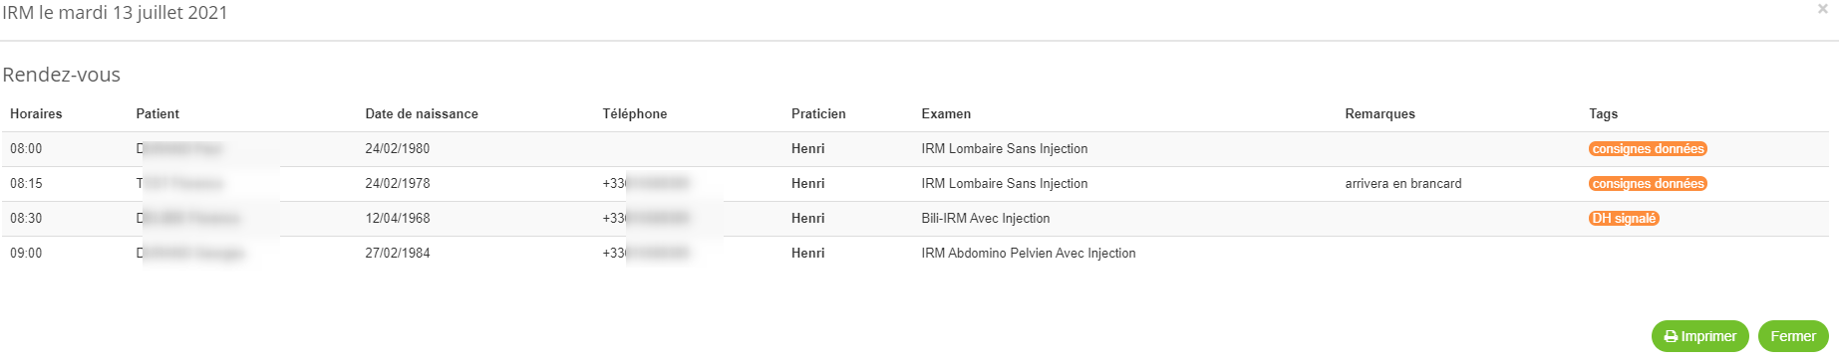Click the first consignes données tag

(1648, 149)
